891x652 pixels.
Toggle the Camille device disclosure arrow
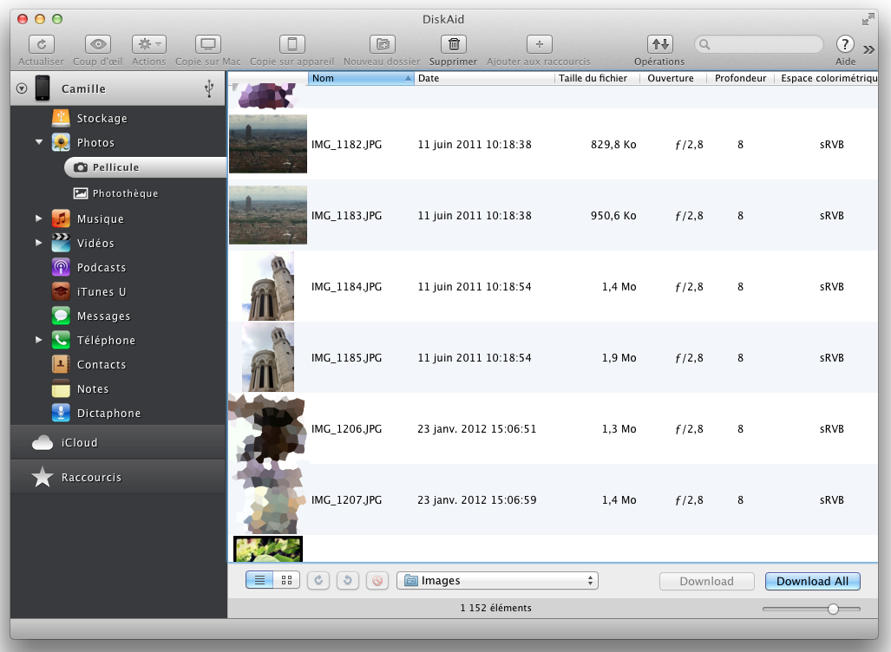22,88
